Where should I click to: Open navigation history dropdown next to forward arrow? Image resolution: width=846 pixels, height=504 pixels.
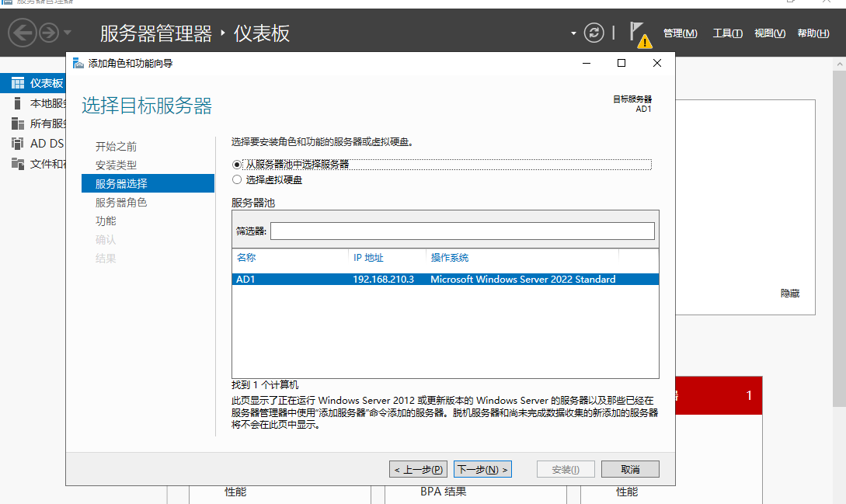[68, 33]
